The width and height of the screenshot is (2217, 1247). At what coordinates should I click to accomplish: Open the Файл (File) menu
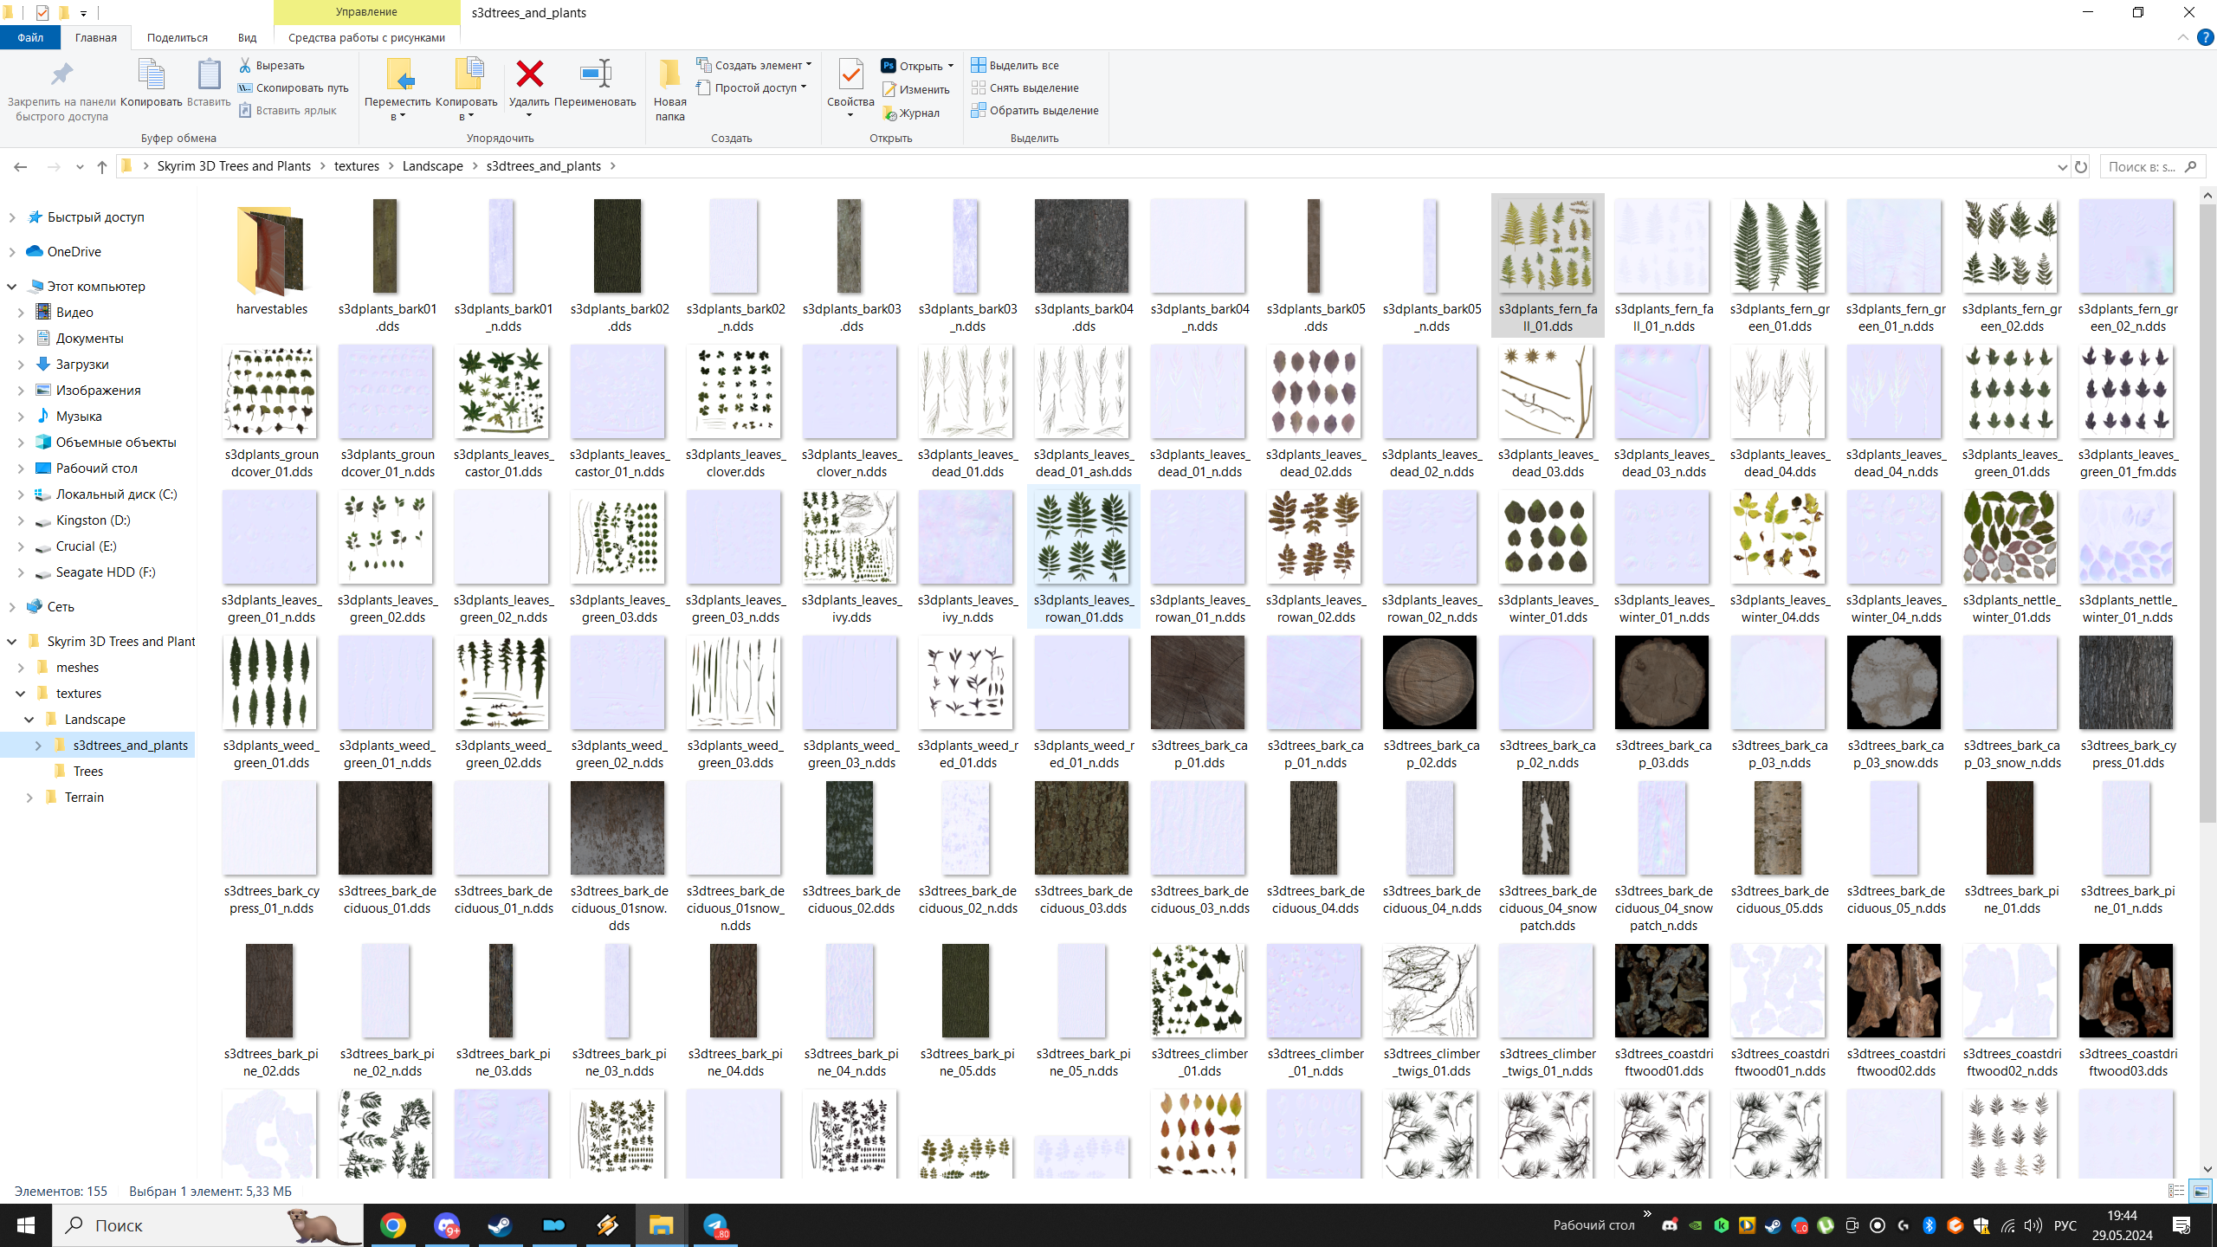pyautogui.click(x=30, y=37)
